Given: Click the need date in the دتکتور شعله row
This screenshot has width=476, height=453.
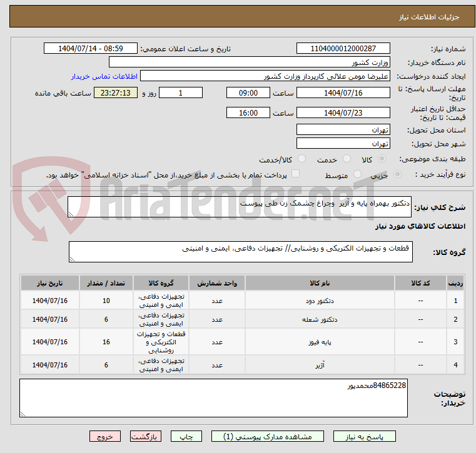Looking at the screenshot, I should [x=50, y=319].
